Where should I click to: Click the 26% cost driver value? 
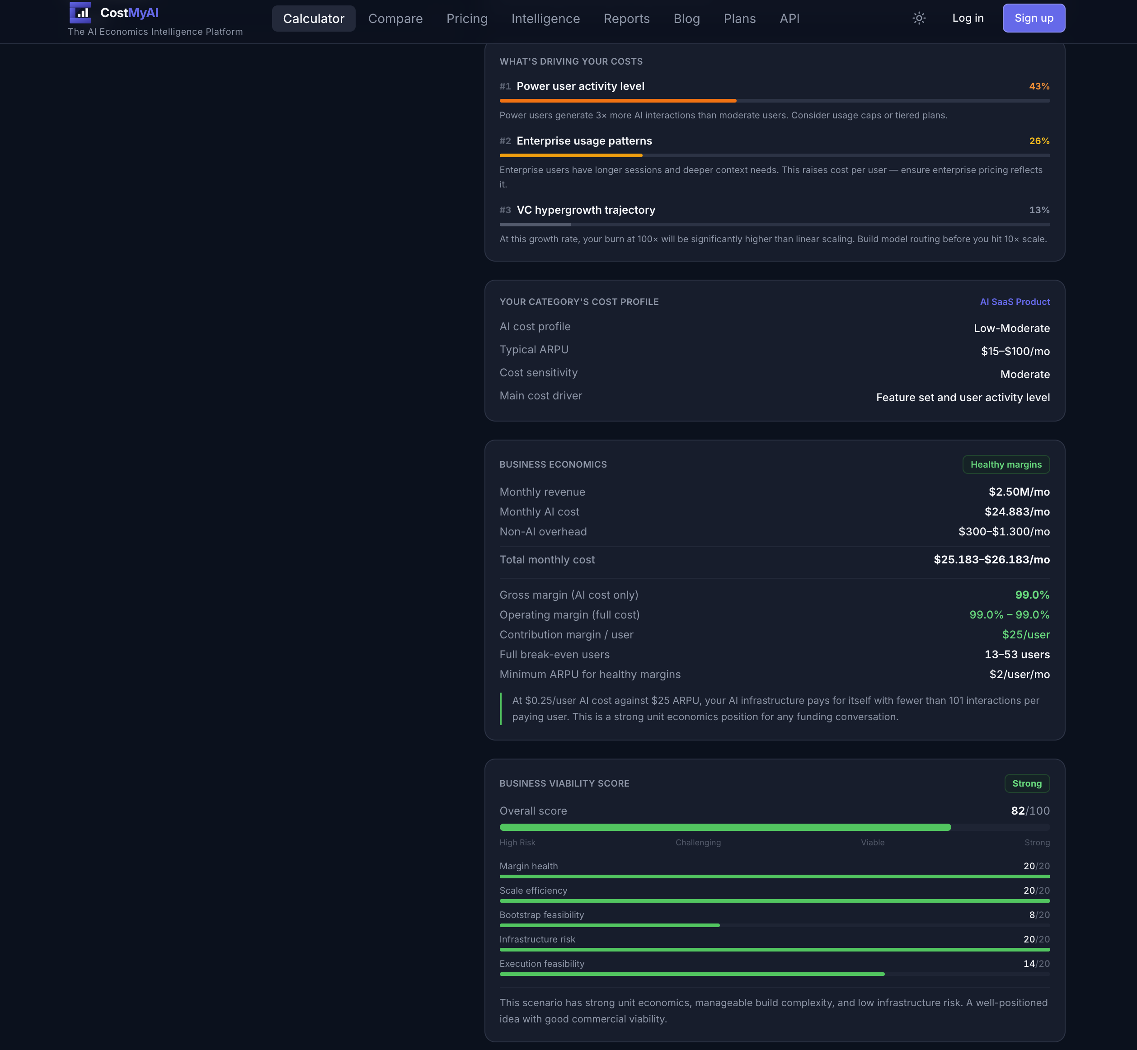point(1039,141)
